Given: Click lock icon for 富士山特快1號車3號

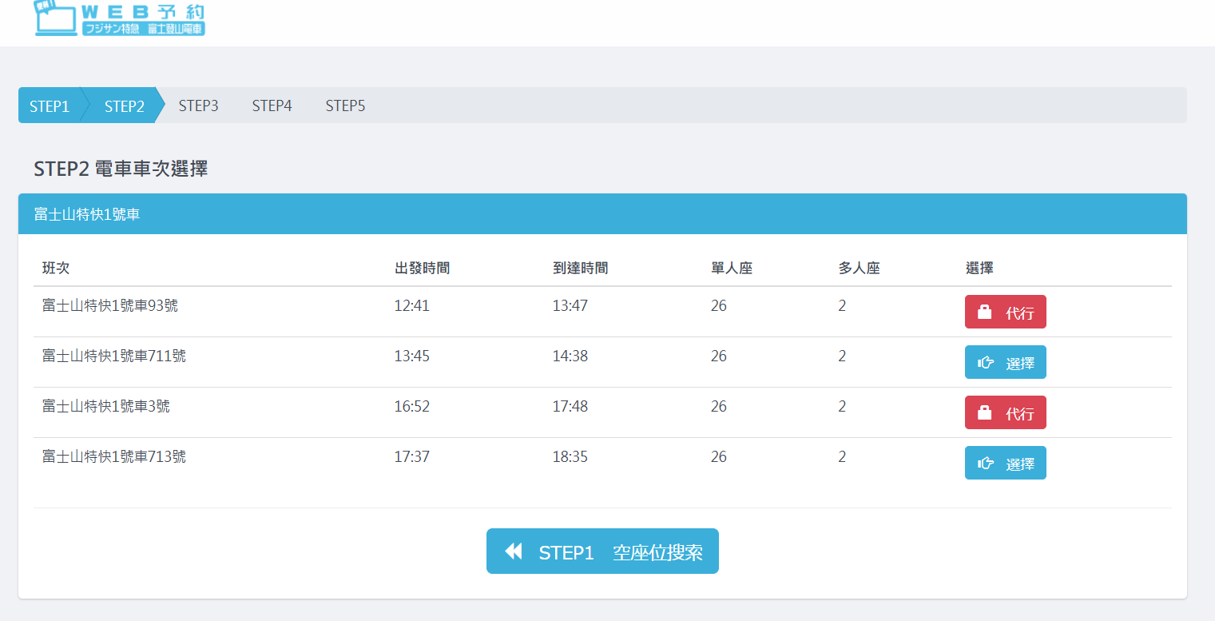Looking at the screenshot, I should pyautogui.click(x=985, y=413).
